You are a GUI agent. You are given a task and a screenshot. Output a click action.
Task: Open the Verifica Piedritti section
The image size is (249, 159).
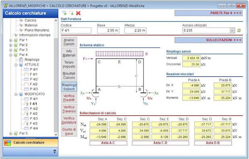click(x=69, y=98)
